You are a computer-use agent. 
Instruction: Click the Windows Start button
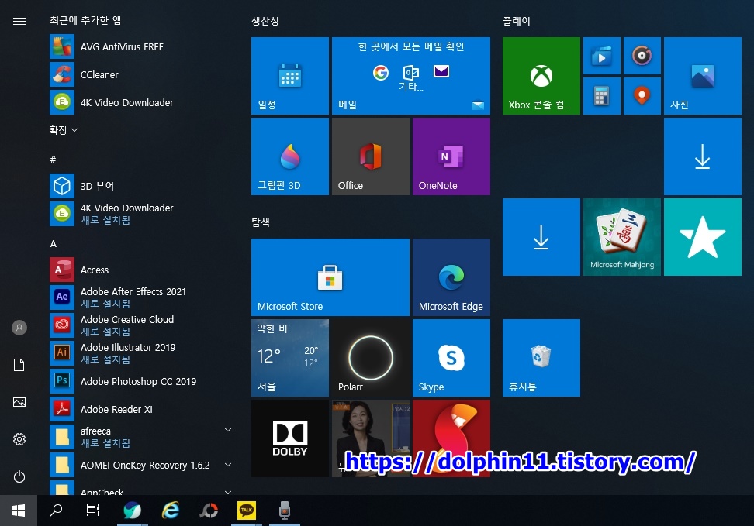coord(19,511)
